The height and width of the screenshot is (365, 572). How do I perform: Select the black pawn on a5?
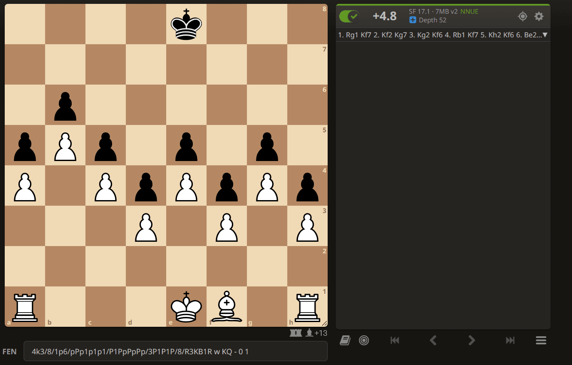[25, 146]
